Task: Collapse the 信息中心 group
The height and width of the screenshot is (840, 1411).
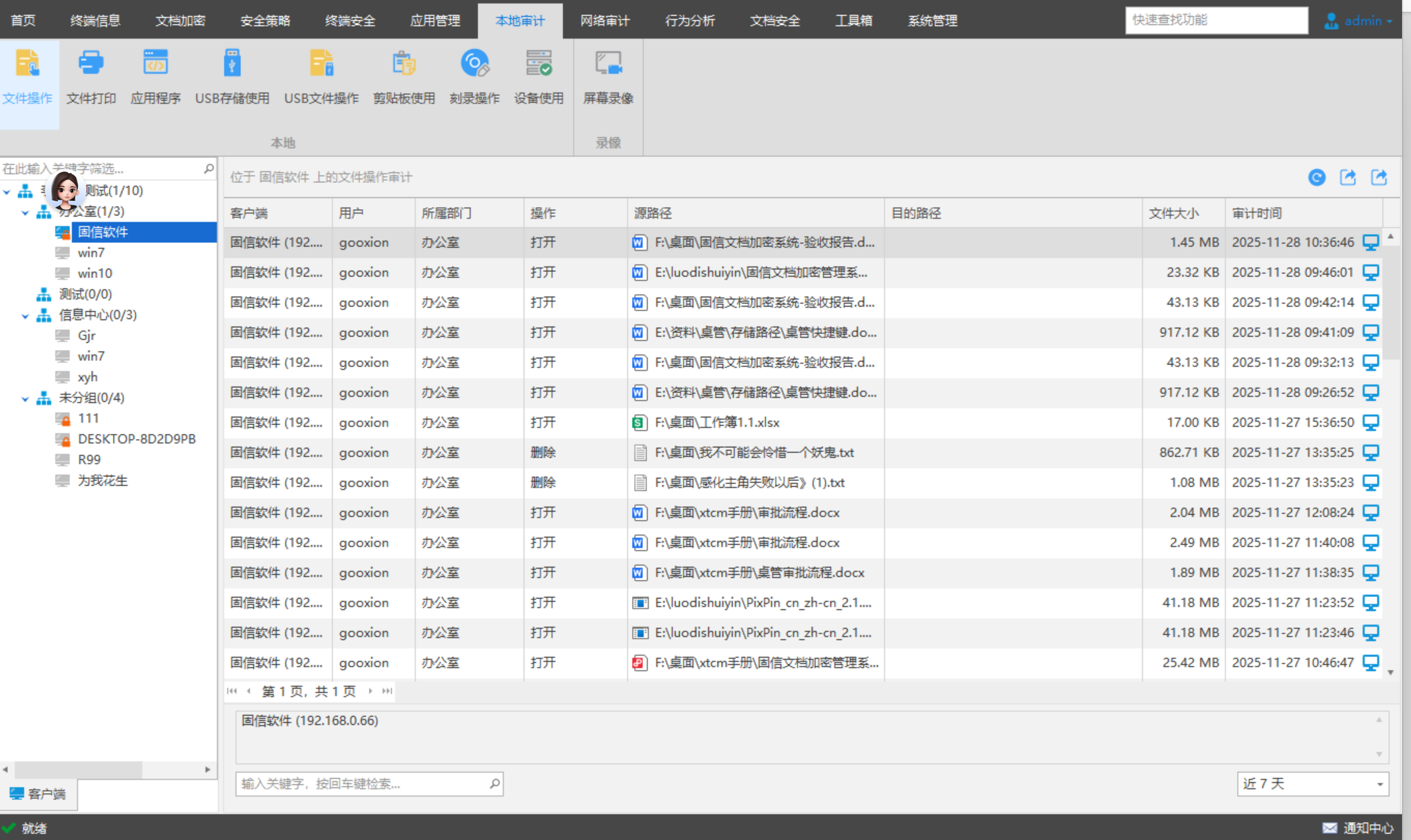Action: (x=26, y=315)
